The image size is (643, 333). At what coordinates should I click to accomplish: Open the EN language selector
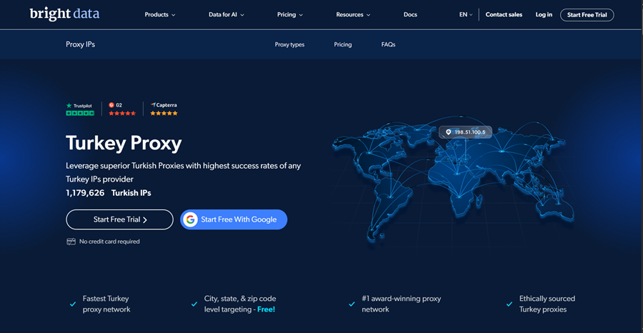pyautogui.click(x=466, y=15)
